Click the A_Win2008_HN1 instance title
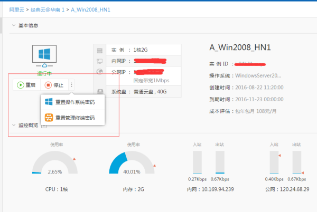 pos(240,47)
